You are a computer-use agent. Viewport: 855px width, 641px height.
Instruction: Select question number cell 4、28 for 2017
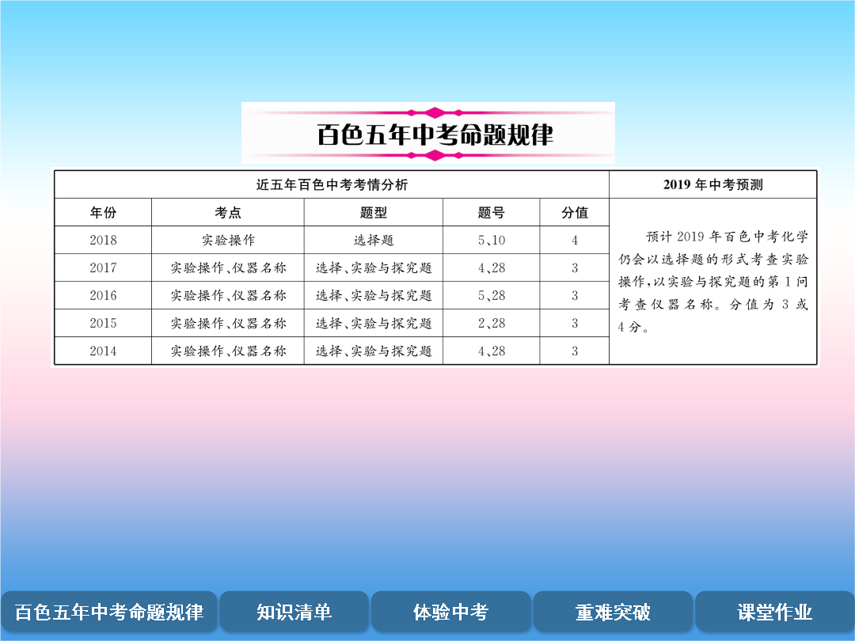492,267
